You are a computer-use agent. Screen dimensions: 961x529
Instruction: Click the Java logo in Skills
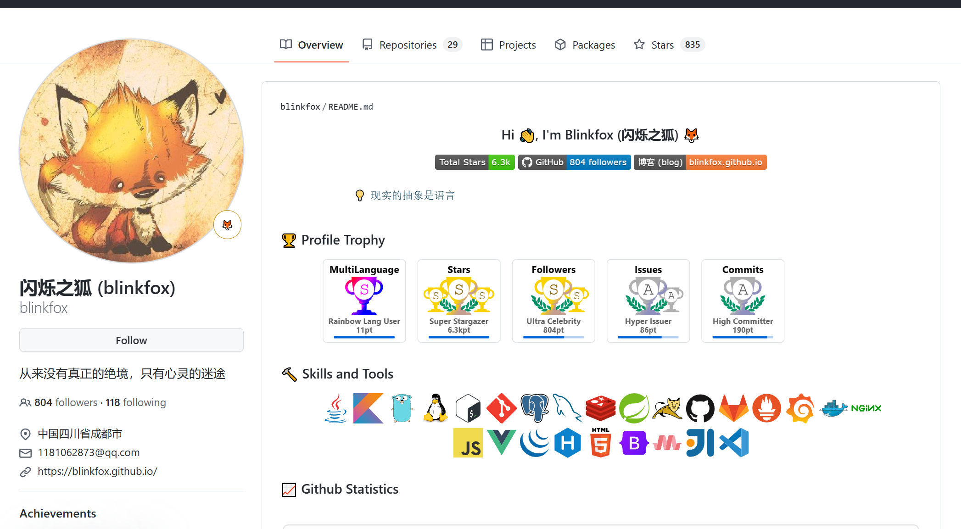[x=335, y=408]
